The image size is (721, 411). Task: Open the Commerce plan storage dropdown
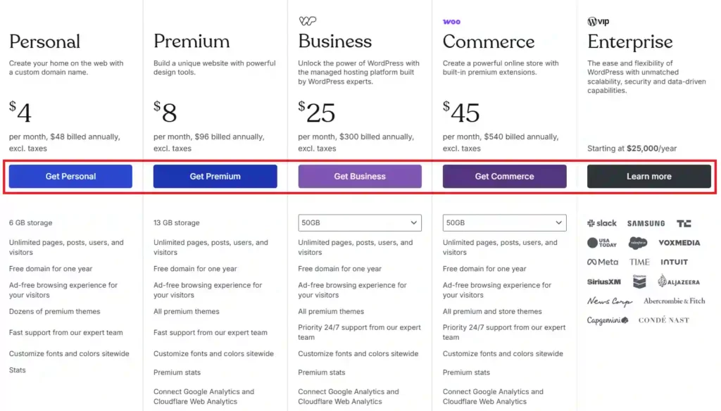[504, 222]
